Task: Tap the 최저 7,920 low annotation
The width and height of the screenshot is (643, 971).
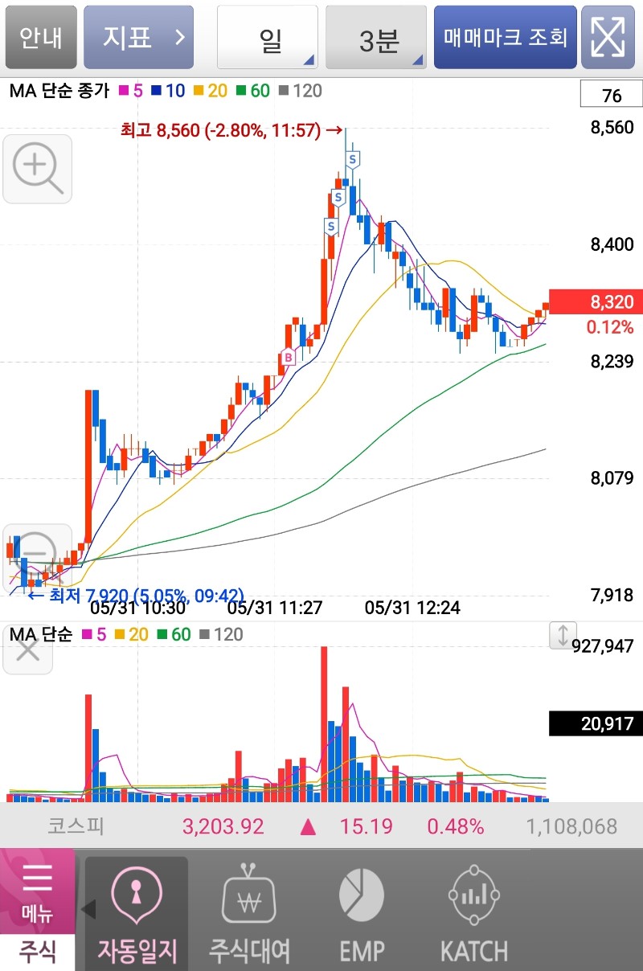Action: coord(135,596)
